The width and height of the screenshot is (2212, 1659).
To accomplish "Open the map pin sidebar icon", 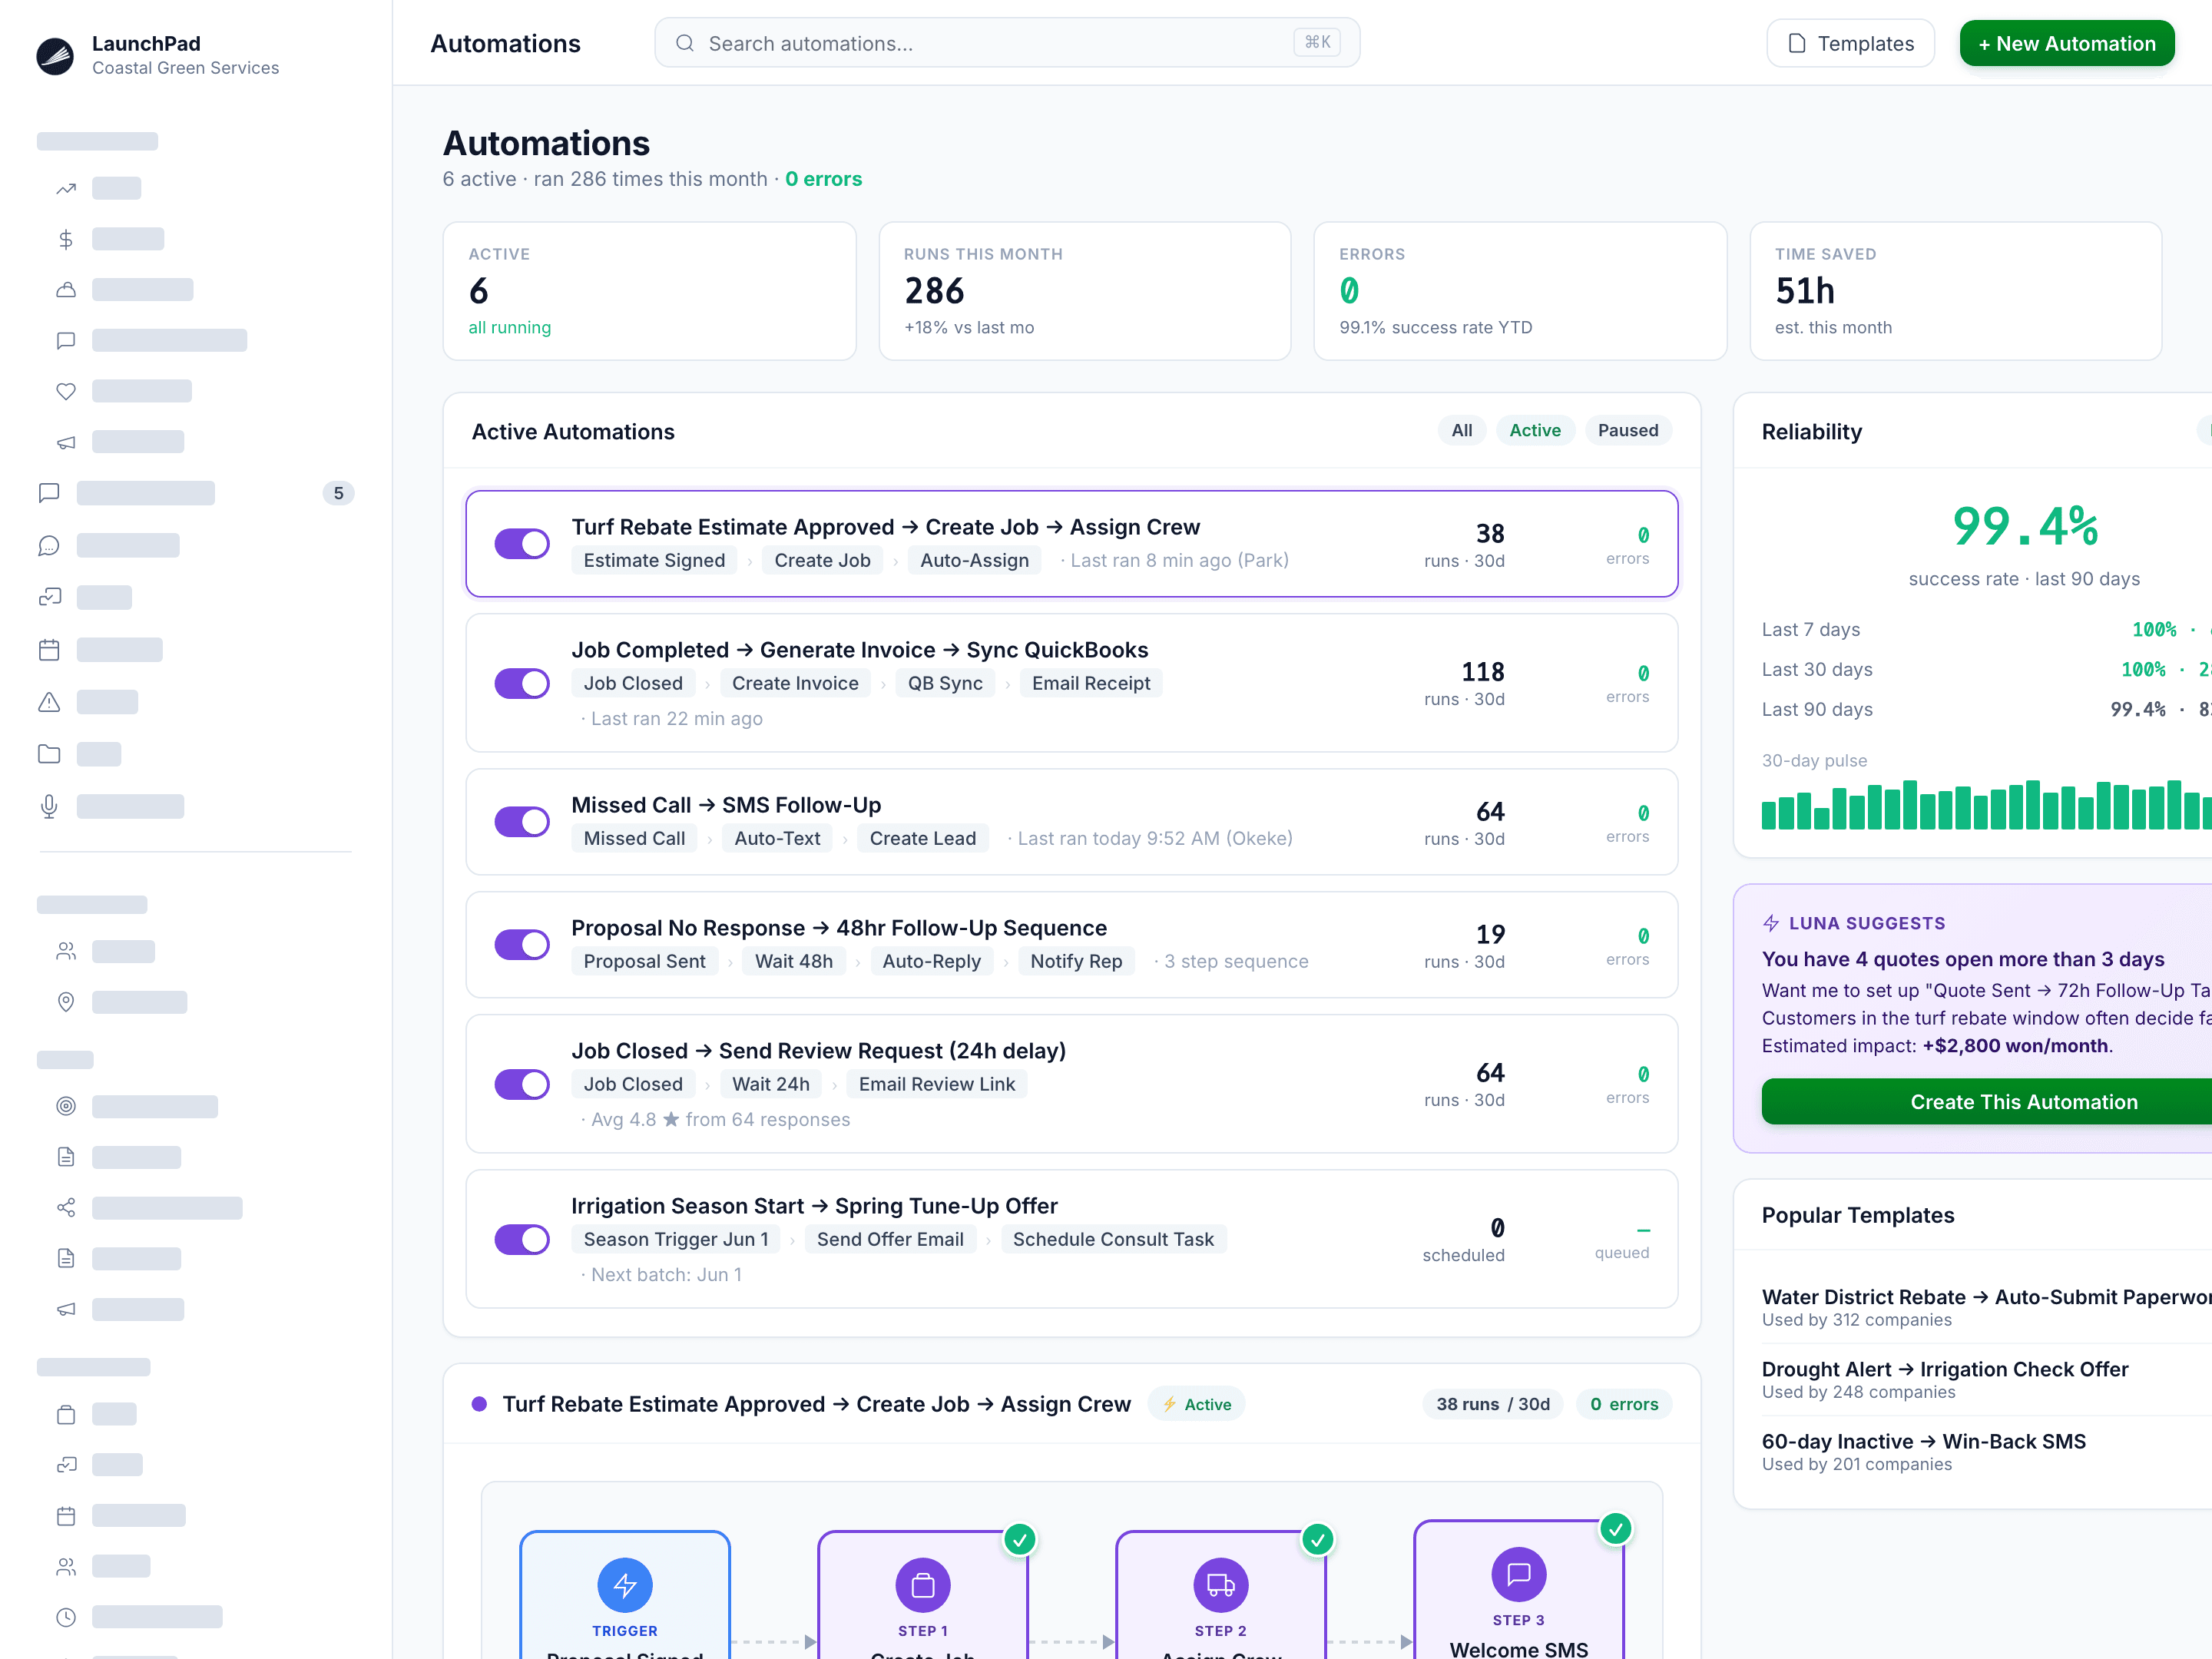I will click(66, 1002).
